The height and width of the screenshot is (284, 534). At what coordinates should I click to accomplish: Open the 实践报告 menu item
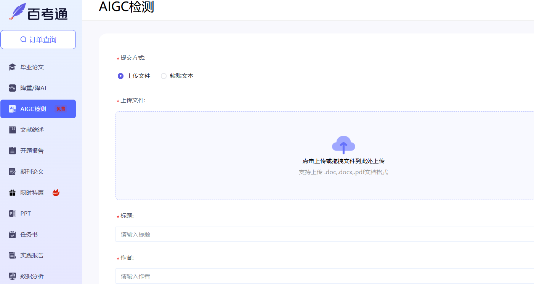click(38, 255)
